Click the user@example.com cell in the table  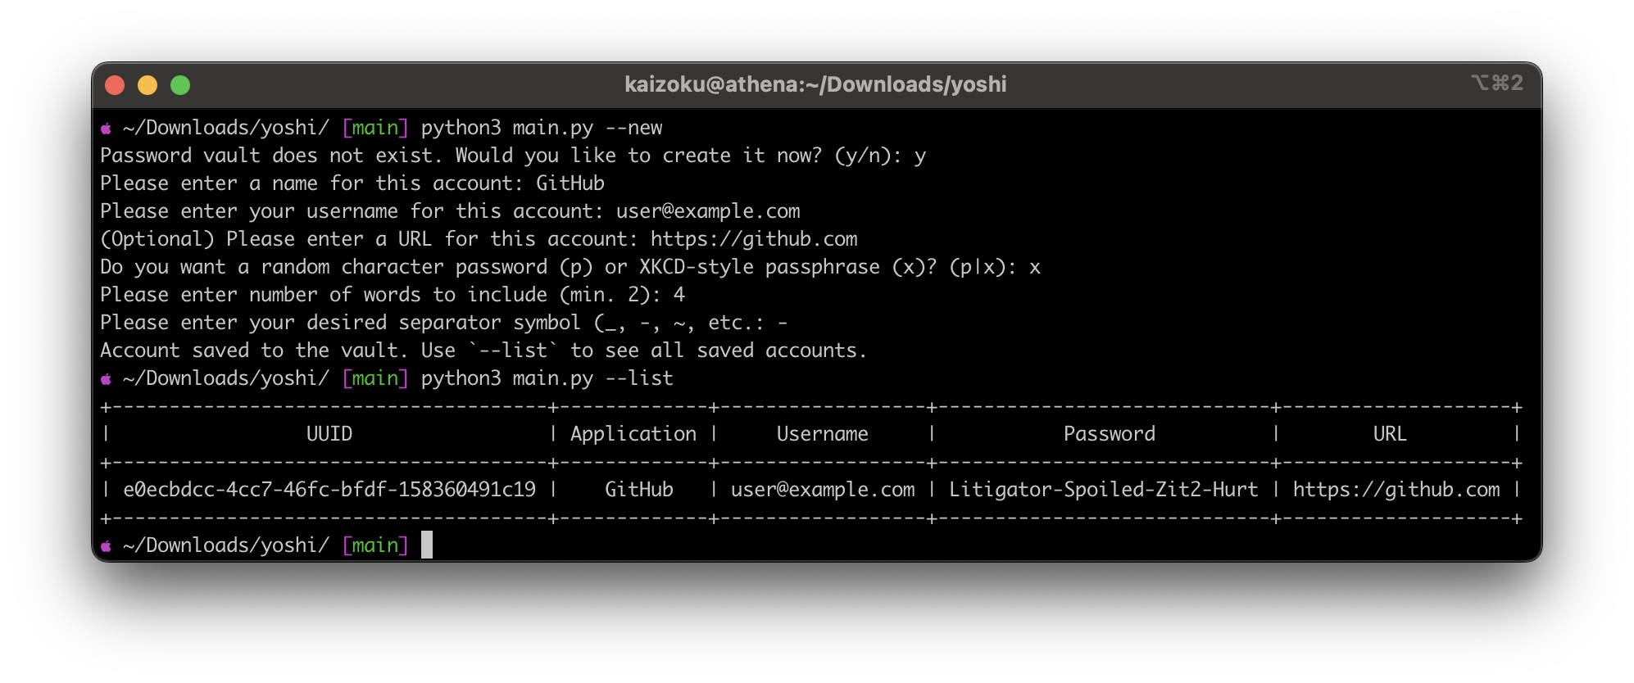[823, 490]
